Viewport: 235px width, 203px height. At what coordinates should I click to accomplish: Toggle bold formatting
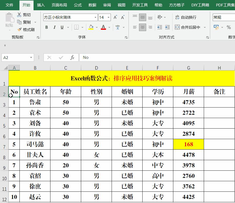(x=46, y=27)
